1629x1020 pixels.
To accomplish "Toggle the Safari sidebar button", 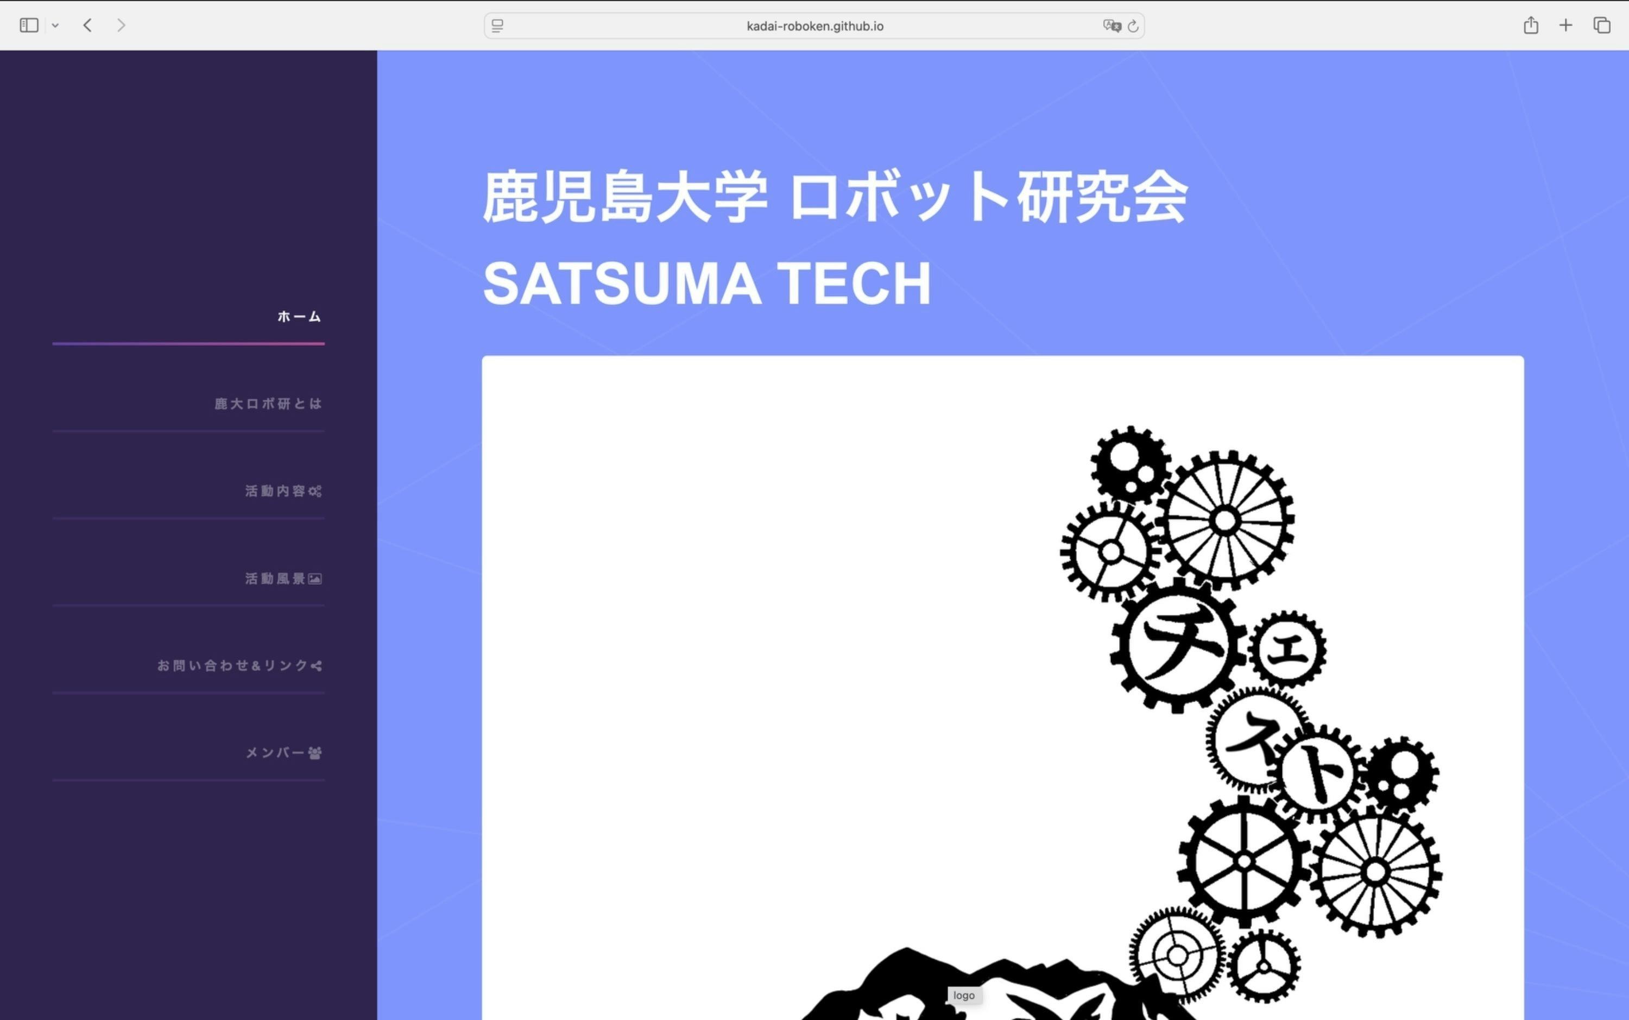I will [29, 26].
